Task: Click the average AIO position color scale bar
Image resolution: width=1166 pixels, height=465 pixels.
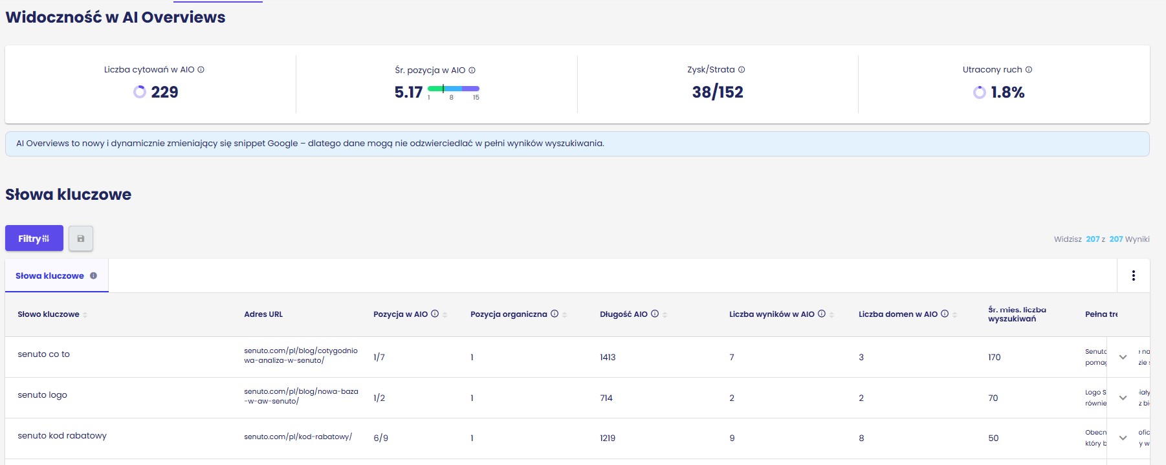Action: click(x=454, y=89)
